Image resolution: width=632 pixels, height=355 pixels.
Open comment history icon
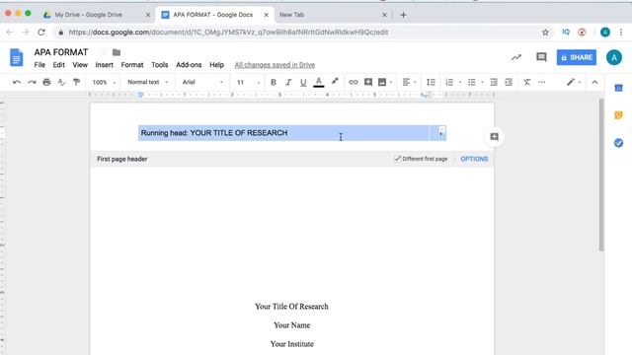[x=541, y=57]
